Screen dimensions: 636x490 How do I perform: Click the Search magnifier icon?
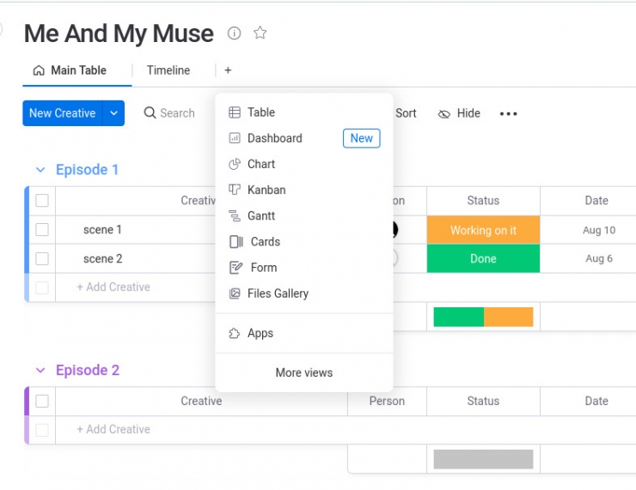point(150,113)
